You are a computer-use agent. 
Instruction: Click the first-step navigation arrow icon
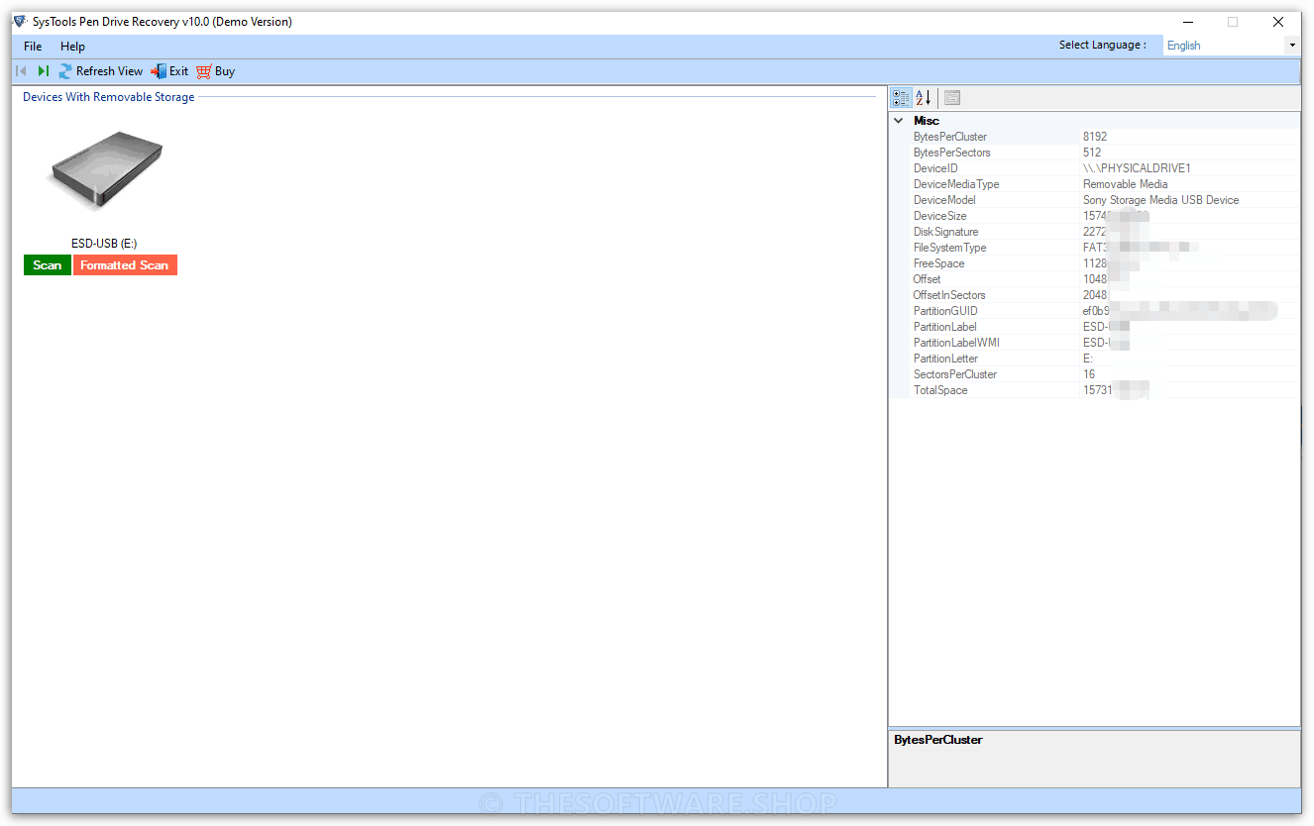click(x=21, y=71)
